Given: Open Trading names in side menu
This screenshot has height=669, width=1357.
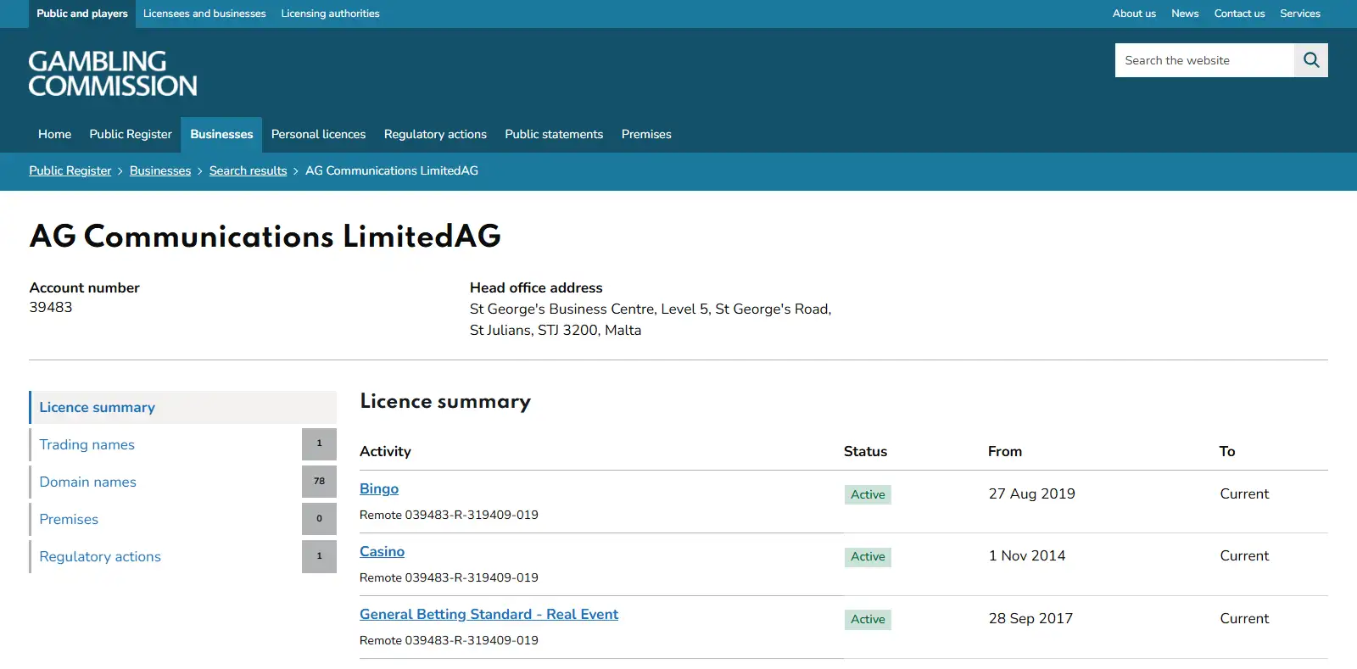Looking at the screenshot, I should [87, 444].
